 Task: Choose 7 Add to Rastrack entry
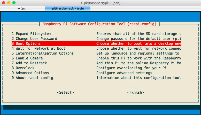pyautogui.click(x=29, y=63)
